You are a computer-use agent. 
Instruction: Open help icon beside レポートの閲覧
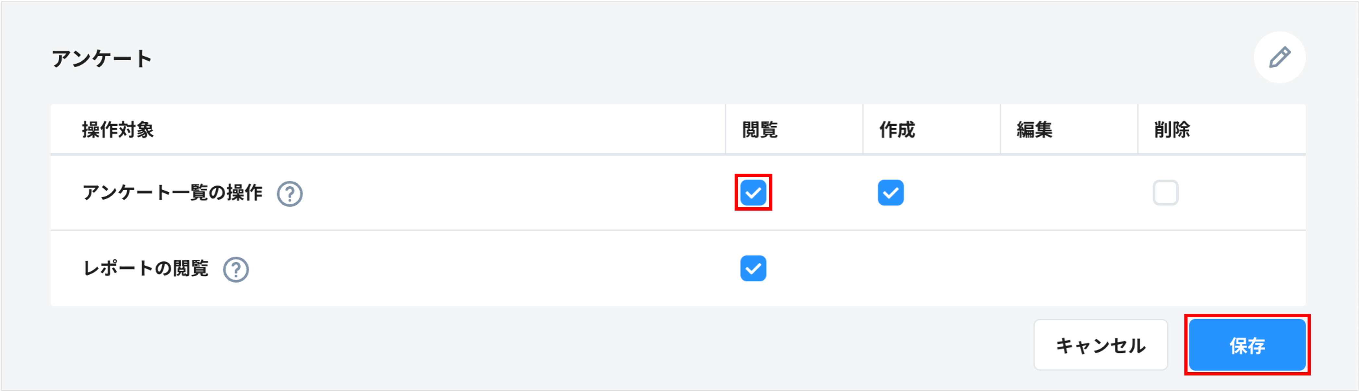pyautogui.click(x=236, y=269)
